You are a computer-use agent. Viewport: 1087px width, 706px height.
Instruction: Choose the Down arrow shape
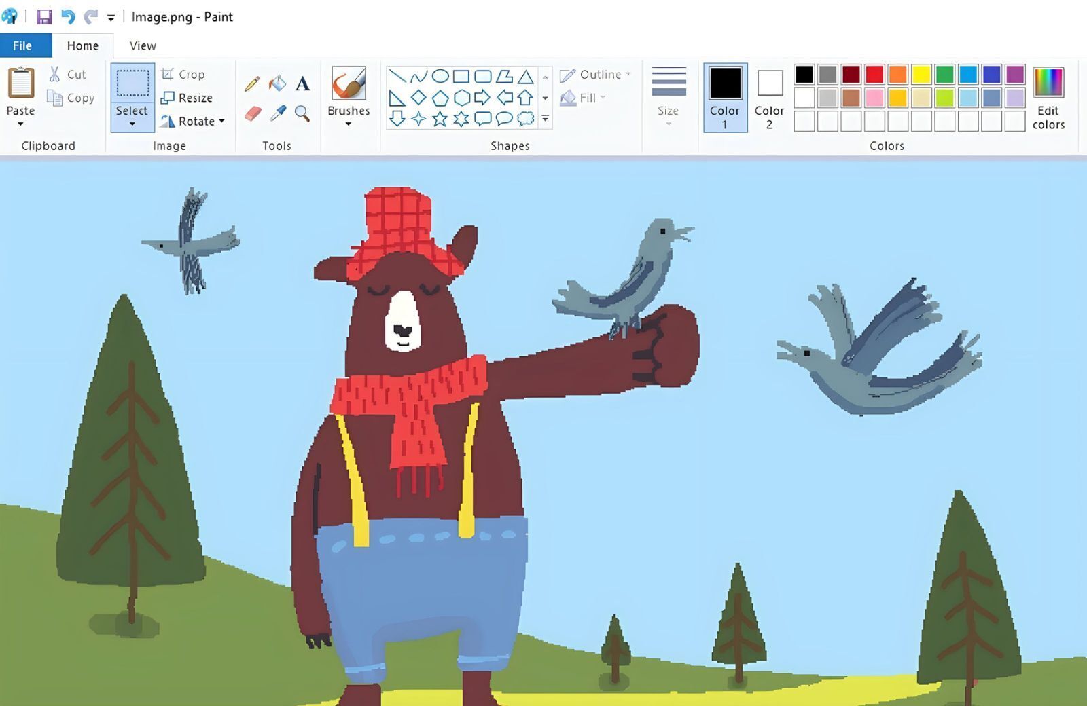[x=397, y=119]
